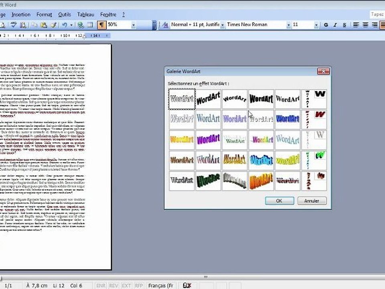Click the 1/1 page indicator

pyautogui.click(x=8, y=285)
